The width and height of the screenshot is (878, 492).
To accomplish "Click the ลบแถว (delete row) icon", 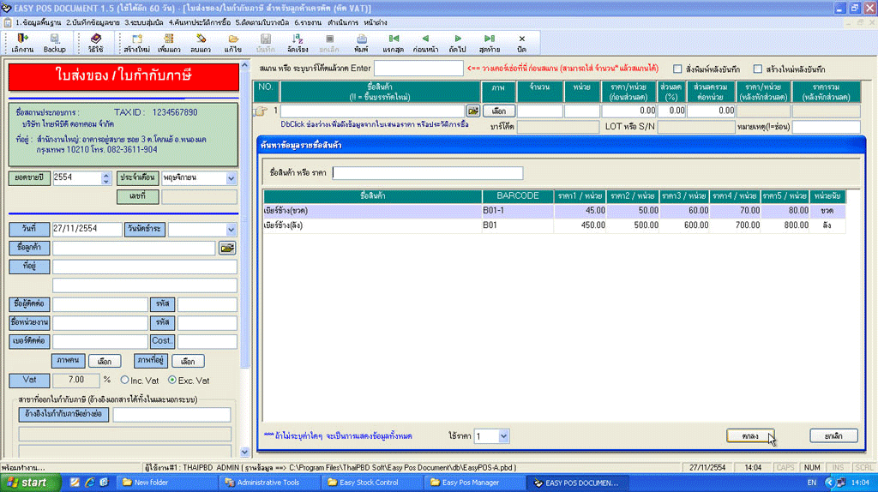I will [x=201, y=42].
